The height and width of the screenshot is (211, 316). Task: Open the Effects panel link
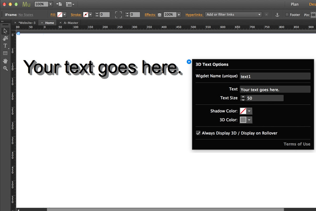click(150, 15)
